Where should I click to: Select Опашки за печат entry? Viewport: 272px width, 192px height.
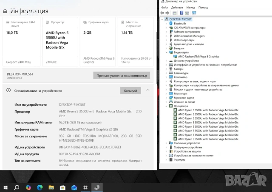(184, 102)
